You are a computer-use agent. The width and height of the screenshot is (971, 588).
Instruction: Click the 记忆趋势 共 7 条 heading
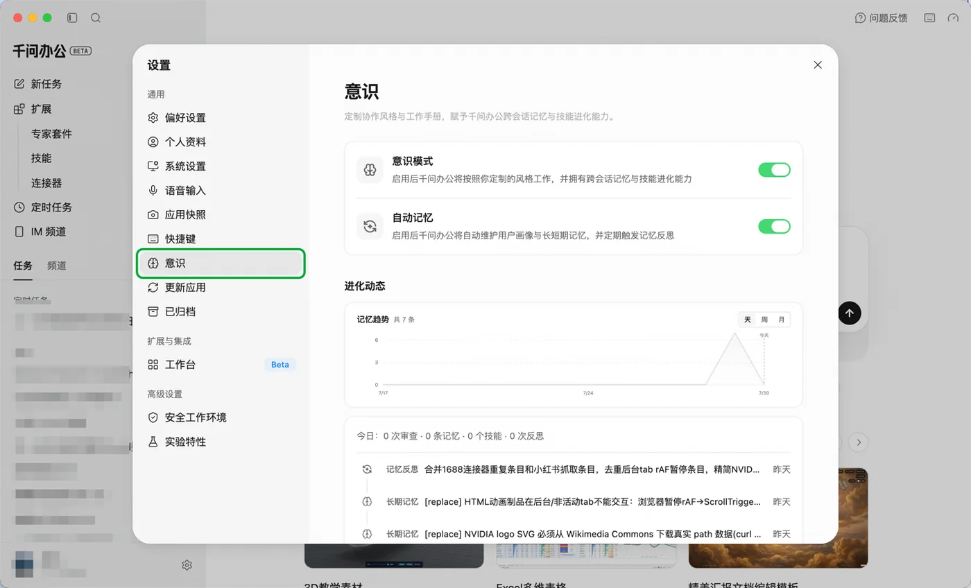click(x=386, y=320)
